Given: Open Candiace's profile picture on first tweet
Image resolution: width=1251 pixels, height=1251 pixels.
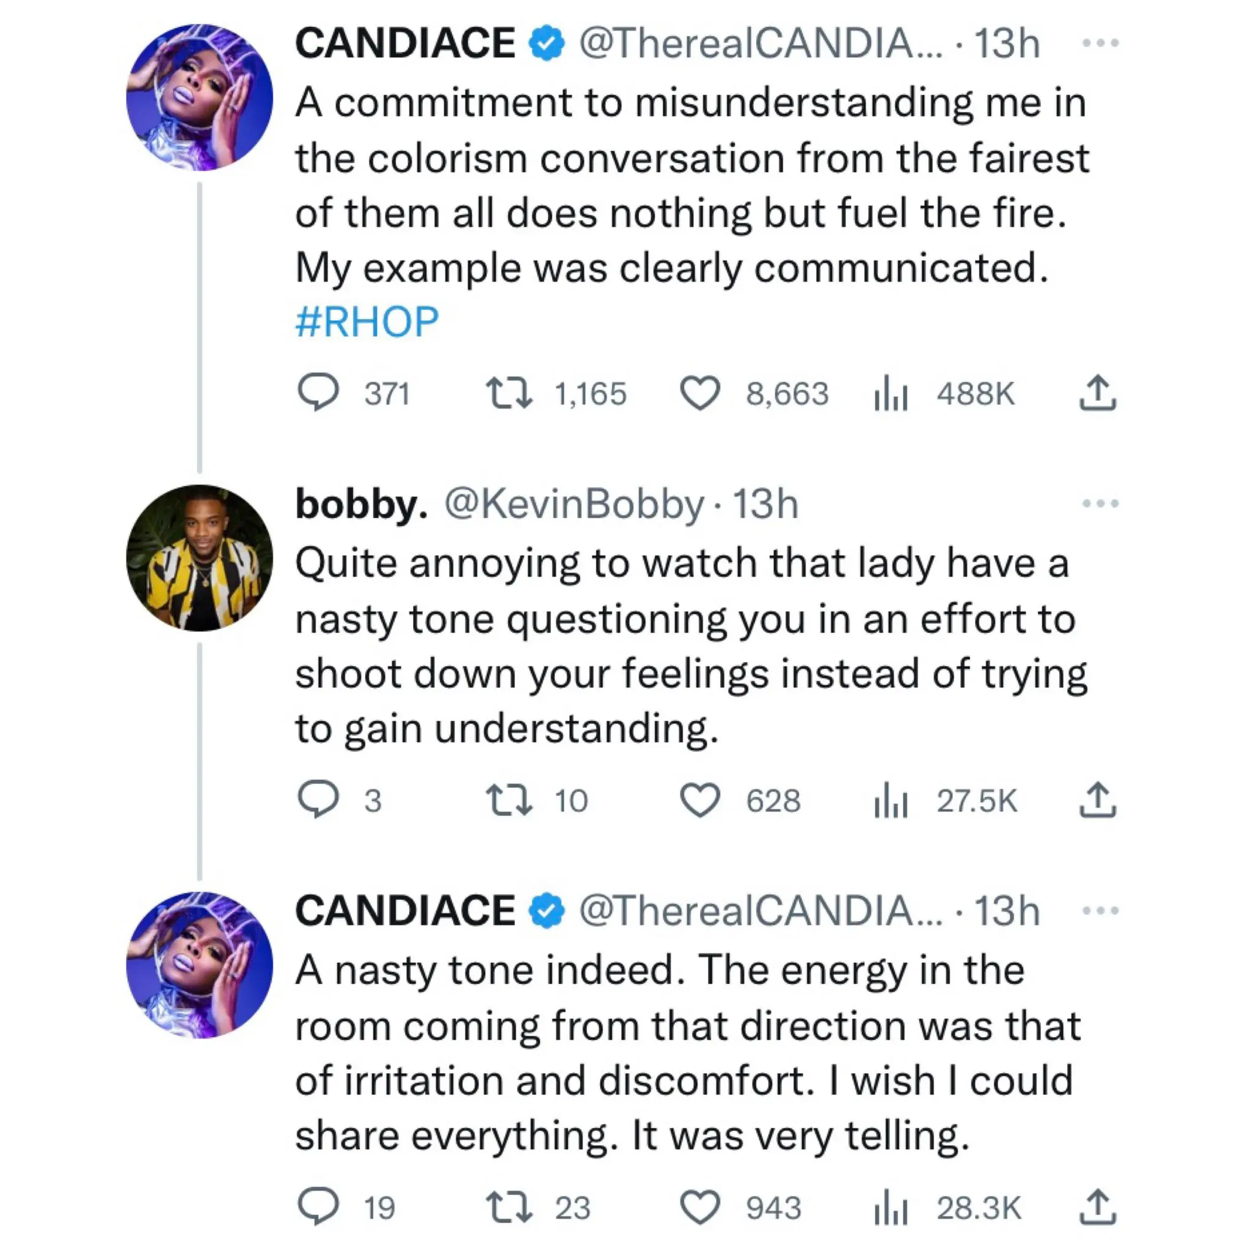Looking at the screenshot, I should [x=199, y=98].
